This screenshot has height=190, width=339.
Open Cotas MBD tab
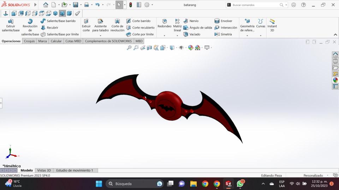73,41
